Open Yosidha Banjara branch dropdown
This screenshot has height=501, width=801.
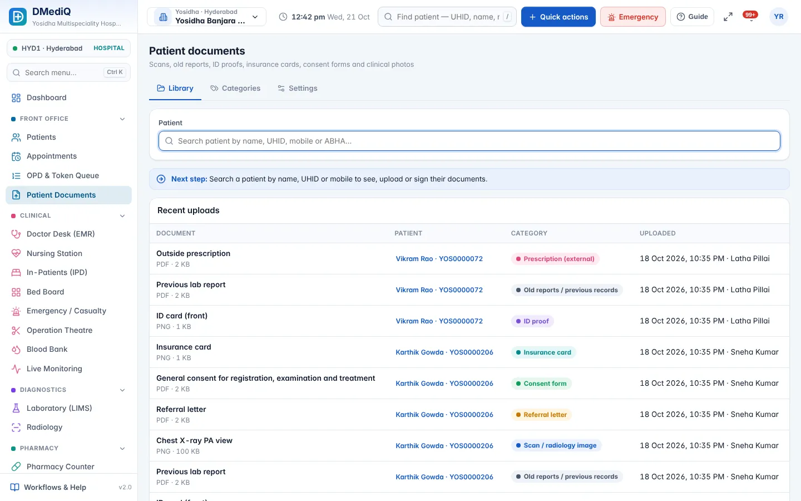pyautogui.click(x=206, y=17)
